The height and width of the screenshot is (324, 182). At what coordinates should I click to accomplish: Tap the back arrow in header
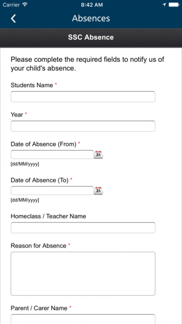(13, 19)
